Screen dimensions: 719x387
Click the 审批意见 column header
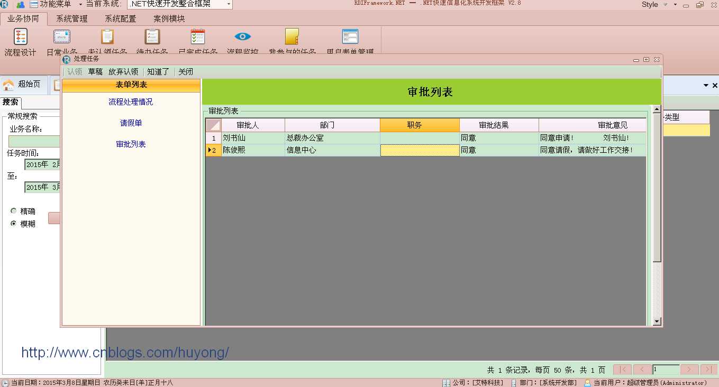pyautogui.click(x=593, y=125)
